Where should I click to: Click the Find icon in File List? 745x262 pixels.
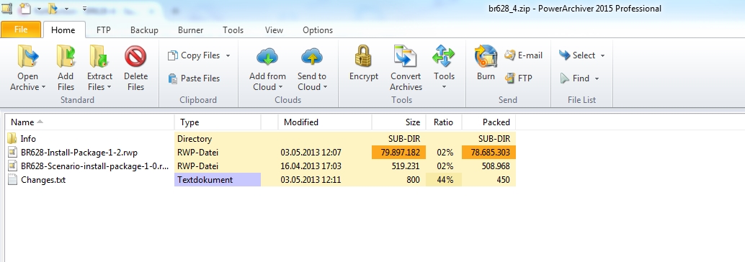[564, 78]
